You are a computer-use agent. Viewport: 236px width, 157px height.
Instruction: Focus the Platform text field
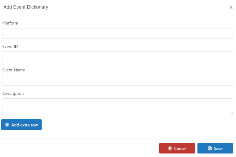[x=118, y=33]
